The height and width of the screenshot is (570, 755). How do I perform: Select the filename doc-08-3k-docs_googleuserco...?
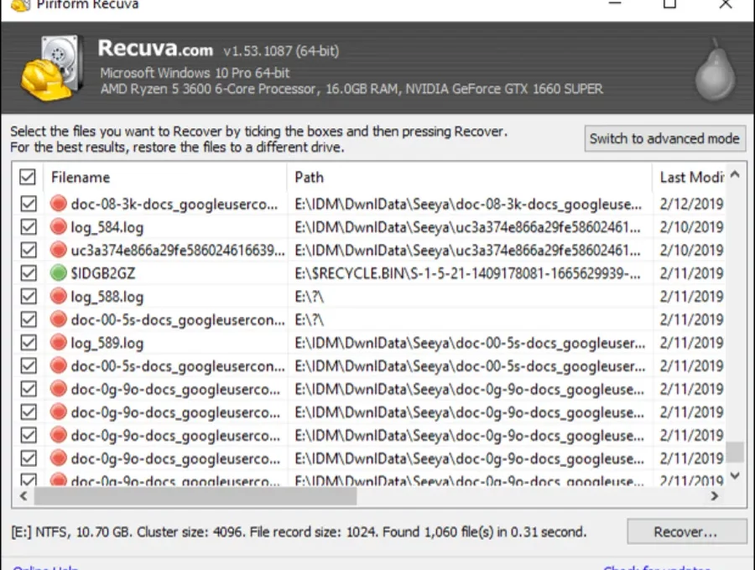tap(174, 204)
